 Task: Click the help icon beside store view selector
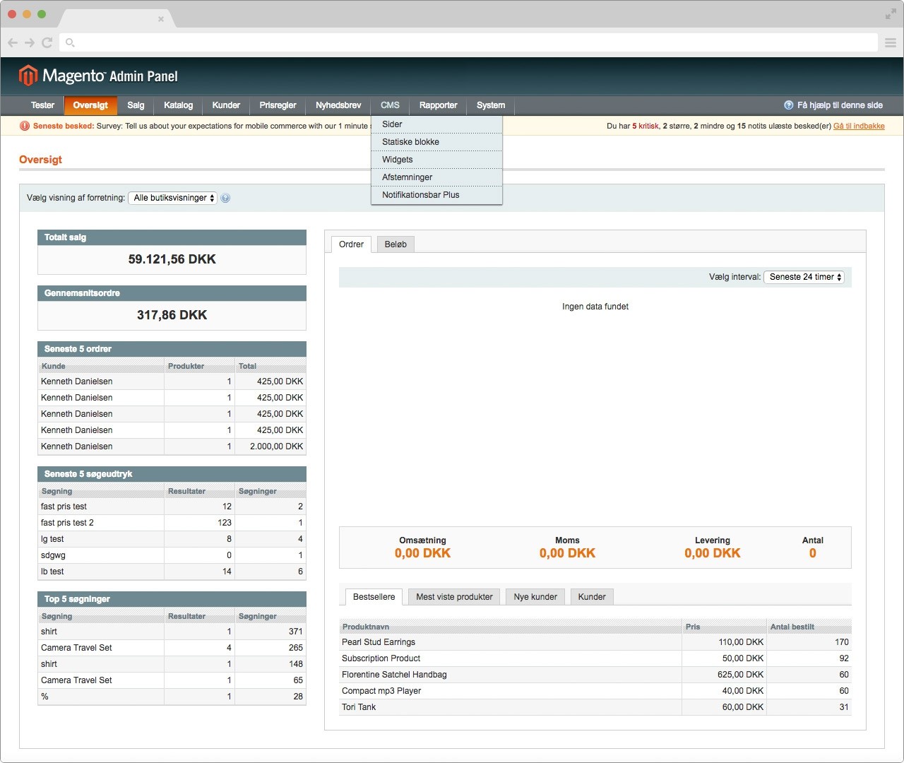pyautogui.click(x=225, y=199)
